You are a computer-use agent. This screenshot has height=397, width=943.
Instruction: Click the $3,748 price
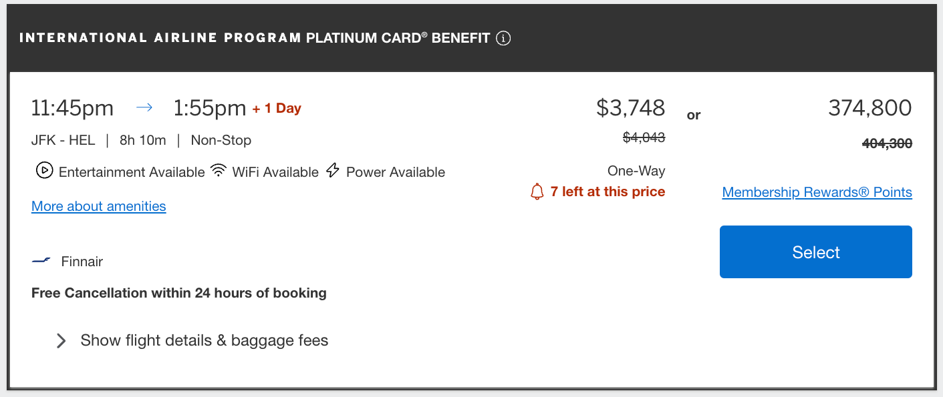(x=630, y=107)
